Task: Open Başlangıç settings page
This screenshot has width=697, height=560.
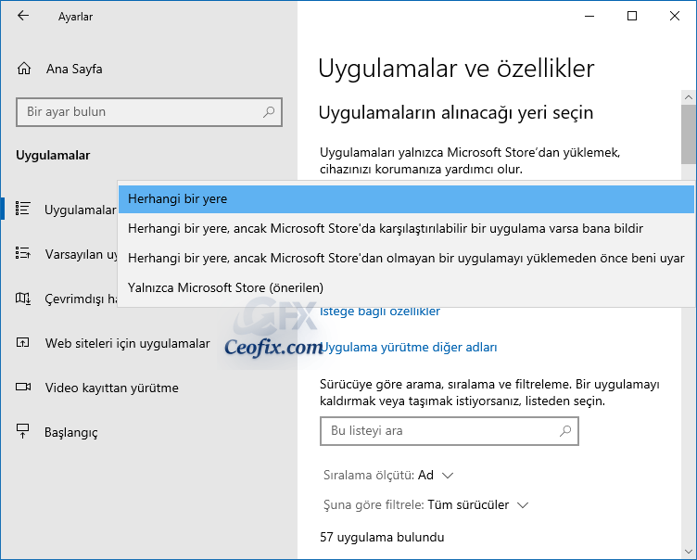Action: click(71, 433)
